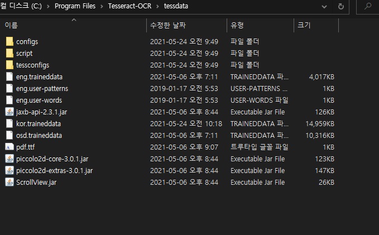Select the piccolo2d-extras-3.0.1.jar file name
Image resolution: width=379 pixels, height=235 pixels.
pyautogui.click(x=54, y=171)
